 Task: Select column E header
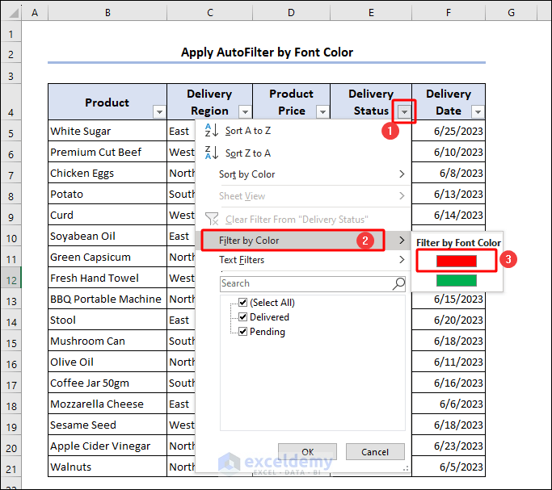[371, 13]
